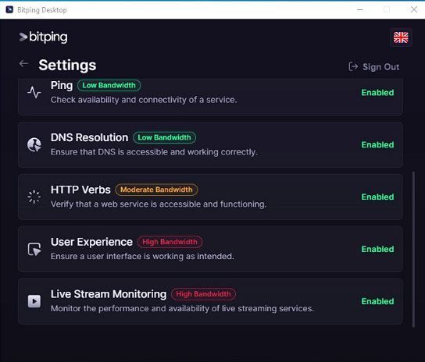Toggle Live Stream Monitoring Enabled status
The width and height of the screenshot is (425, 362).
[377, 301]
